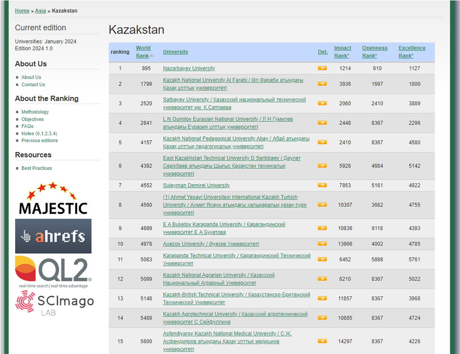Open the Methodology page link
This screenshot has height=354, width=460.
(x=35, y=112)
